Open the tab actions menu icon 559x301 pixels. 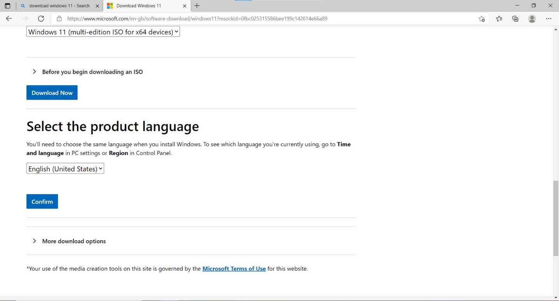click(x=7, y=6)
